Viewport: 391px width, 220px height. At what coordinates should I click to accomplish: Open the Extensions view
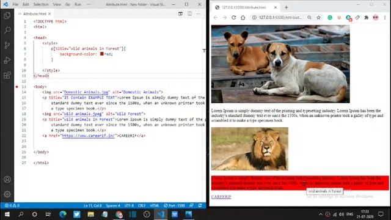7,75
